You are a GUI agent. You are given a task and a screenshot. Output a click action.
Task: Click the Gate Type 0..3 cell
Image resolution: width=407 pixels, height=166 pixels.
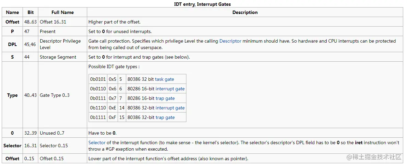click(55, 95)
